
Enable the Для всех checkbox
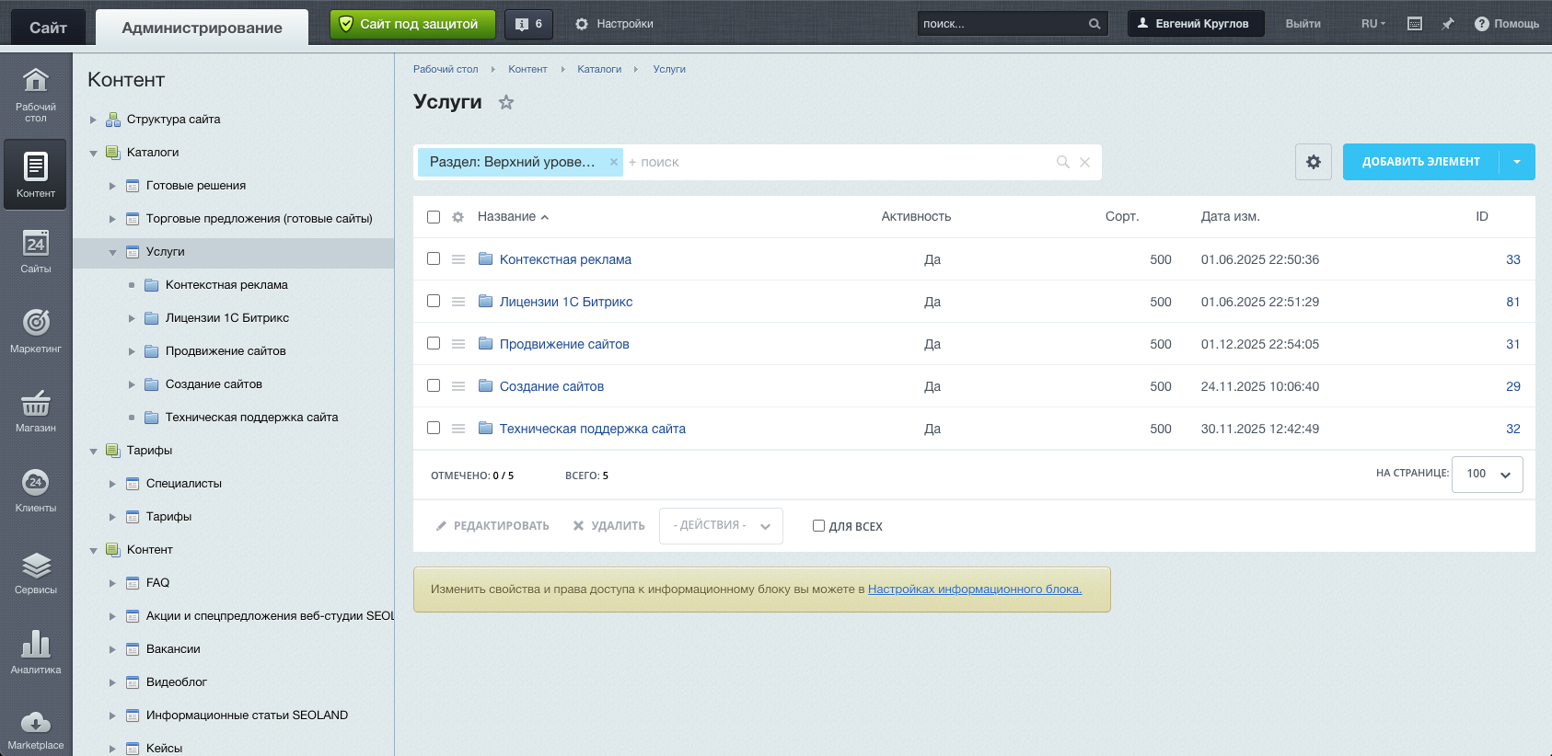pos(818,526)
